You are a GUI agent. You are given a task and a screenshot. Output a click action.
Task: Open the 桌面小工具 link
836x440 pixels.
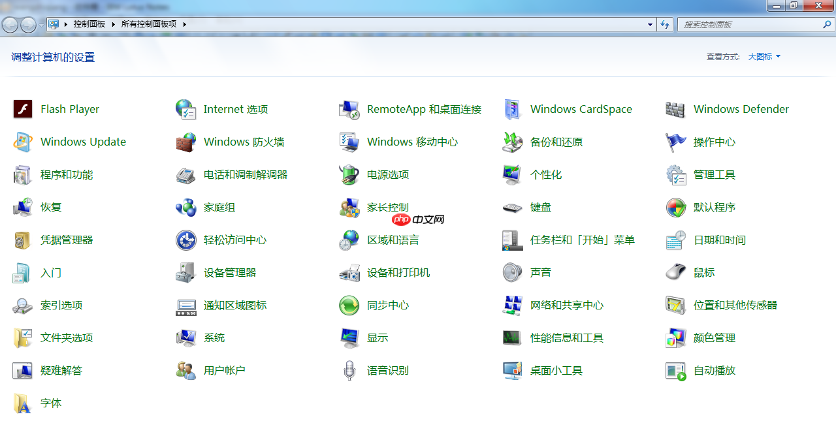coord(556,370)
